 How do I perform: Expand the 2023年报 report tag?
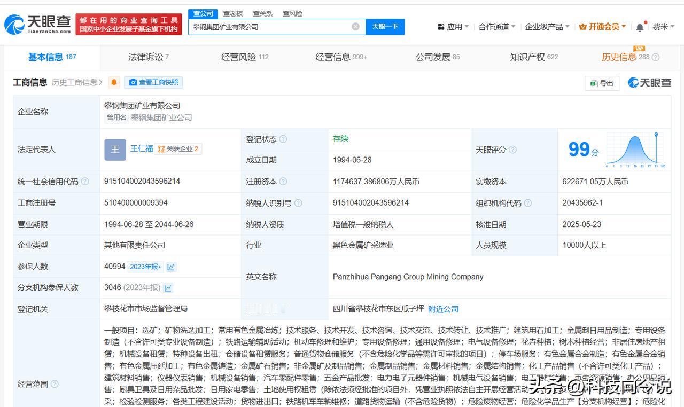(145, 267)
